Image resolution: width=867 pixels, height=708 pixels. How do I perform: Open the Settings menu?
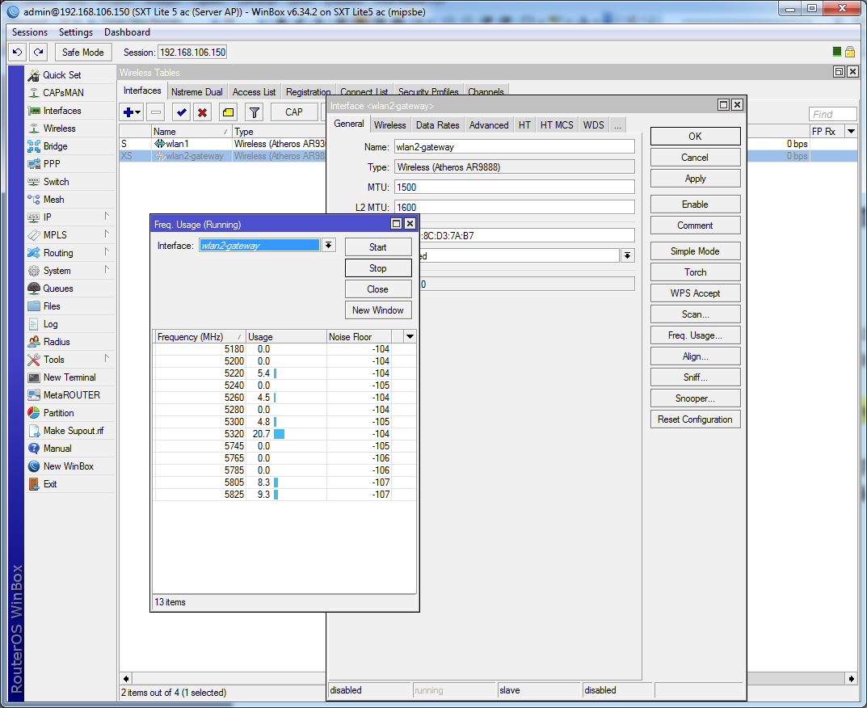76,32
